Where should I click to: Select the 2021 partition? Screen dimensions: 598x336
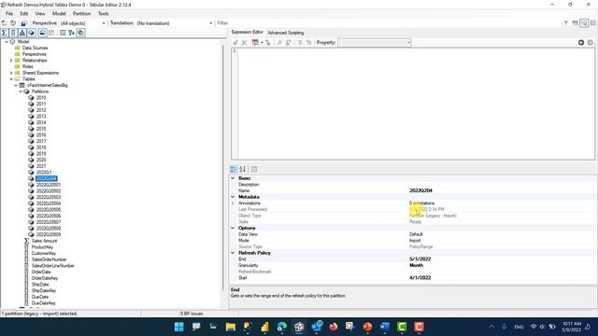41,166
